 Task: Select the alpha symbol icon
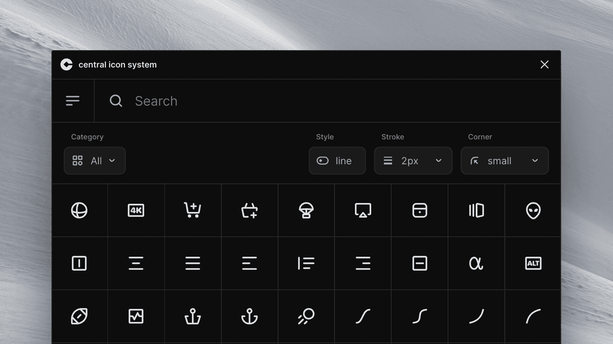[476, 263]
